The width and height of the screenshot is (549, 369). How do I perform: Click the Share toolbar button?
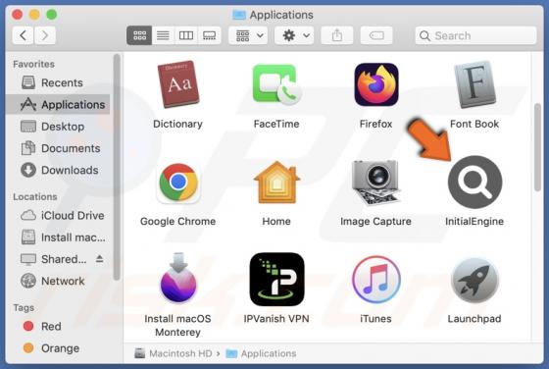(337, 35)
